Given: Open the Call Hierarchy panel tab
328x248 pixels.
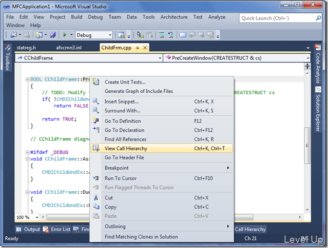Looking at the screenshot, I should tap(250, 229).
